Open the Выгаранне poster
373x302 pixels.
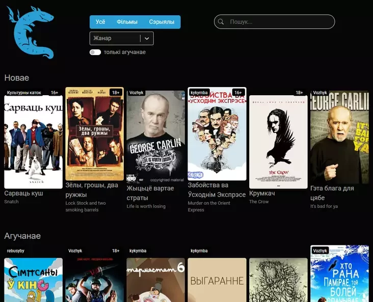point(217,280)
